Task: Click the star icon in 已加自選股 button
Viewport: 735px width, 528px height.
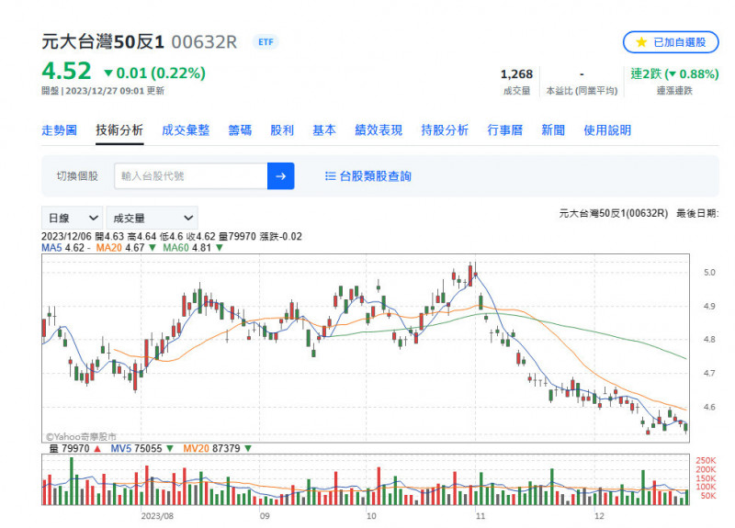Action: (641, 42)
